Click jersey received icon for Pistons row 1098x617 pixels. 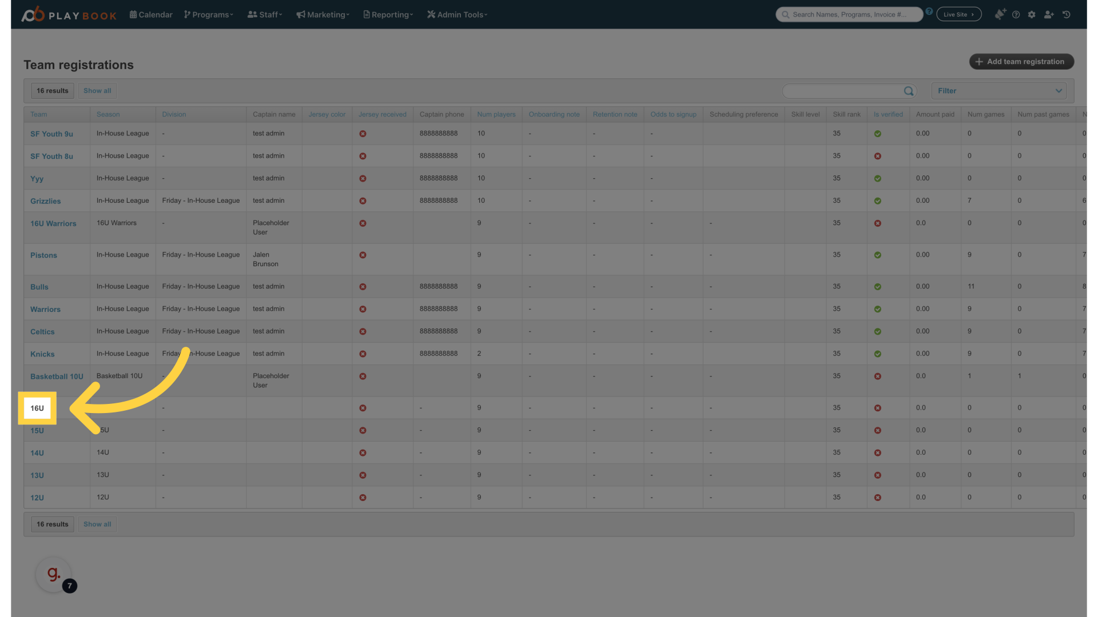[x=363, y=255]
